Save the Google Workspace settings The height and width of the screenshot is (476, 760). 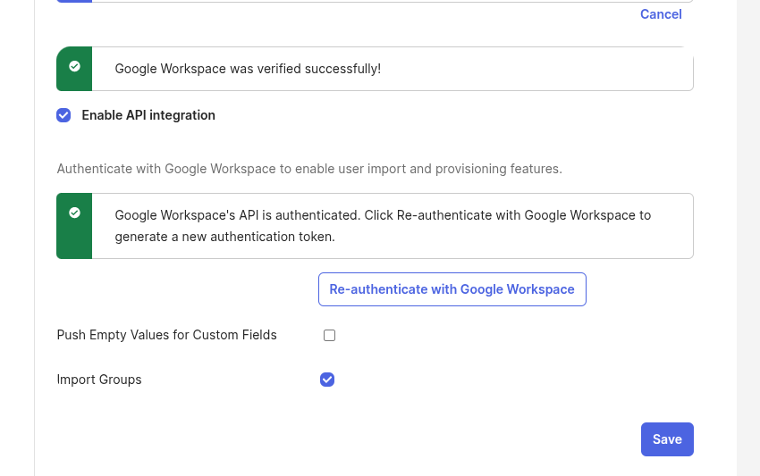(667, 439)
